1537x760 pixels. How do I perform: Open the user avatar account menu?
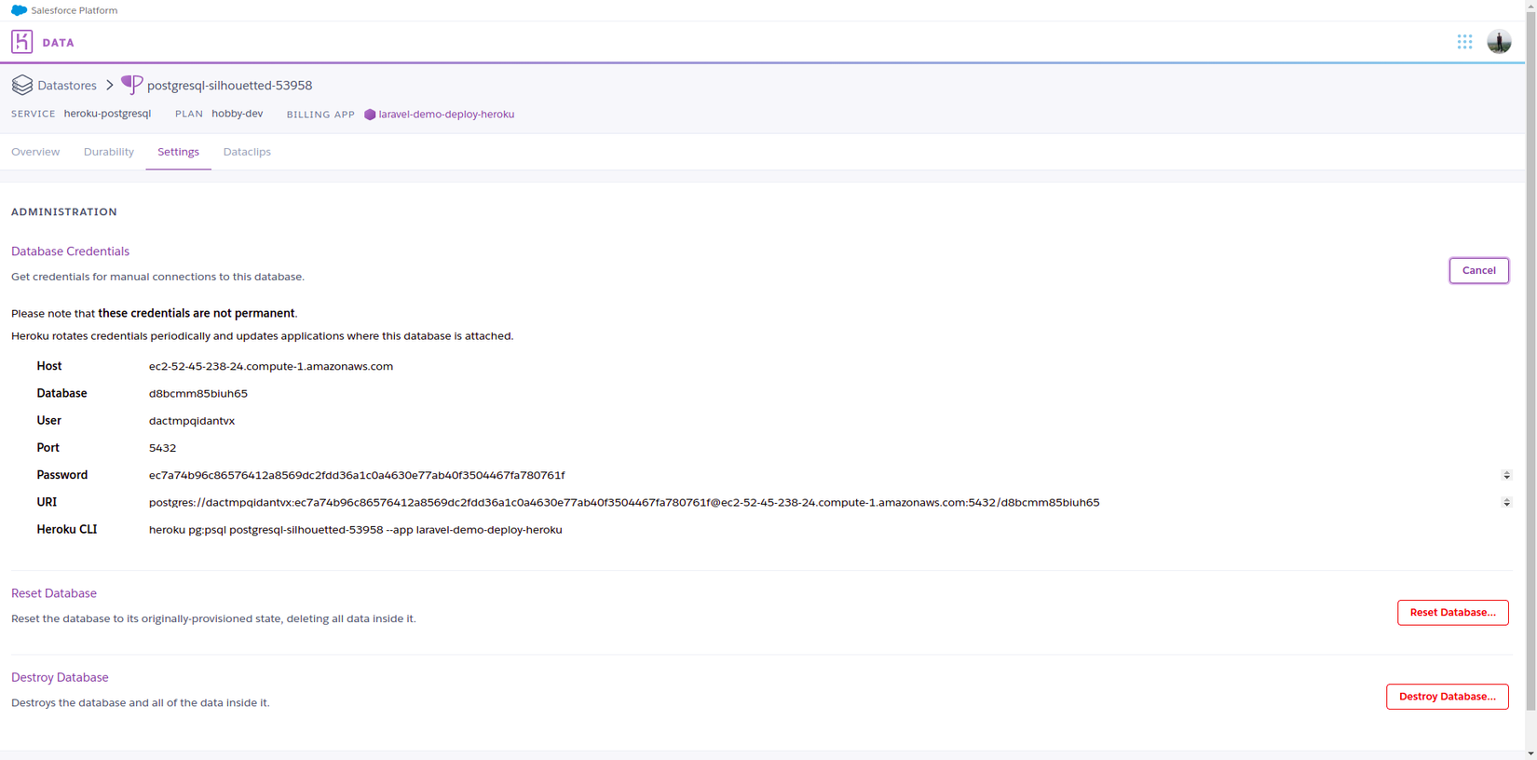[1499, 42]
